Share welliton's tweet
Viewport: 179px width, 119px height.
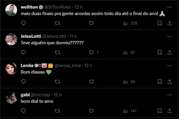click(170, 23)
